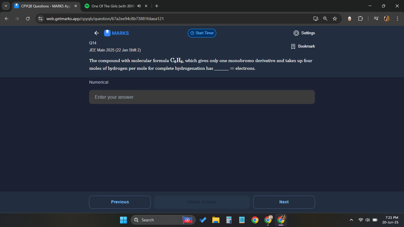The image size is (404, 227).
Task: Open the Windows Start menu
Action: 123,220
